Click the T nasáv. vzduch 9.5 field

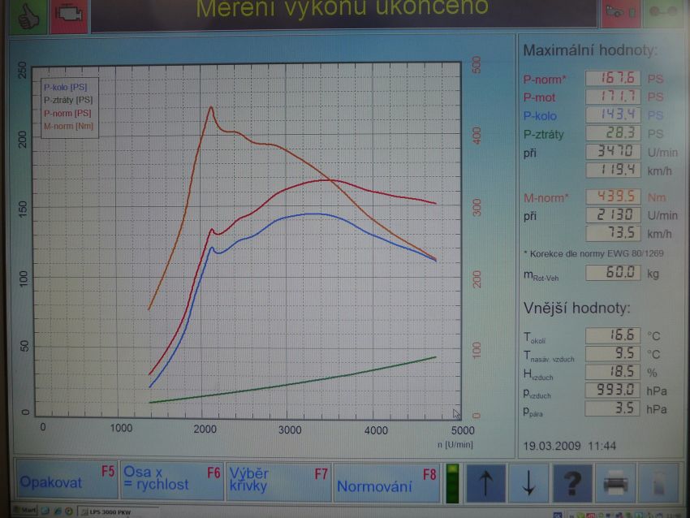(613, 354)
